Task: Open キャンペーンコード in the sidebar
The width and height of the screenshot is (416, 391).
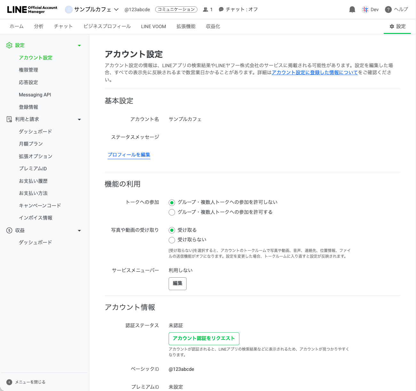Action: (x=40, y=206)
